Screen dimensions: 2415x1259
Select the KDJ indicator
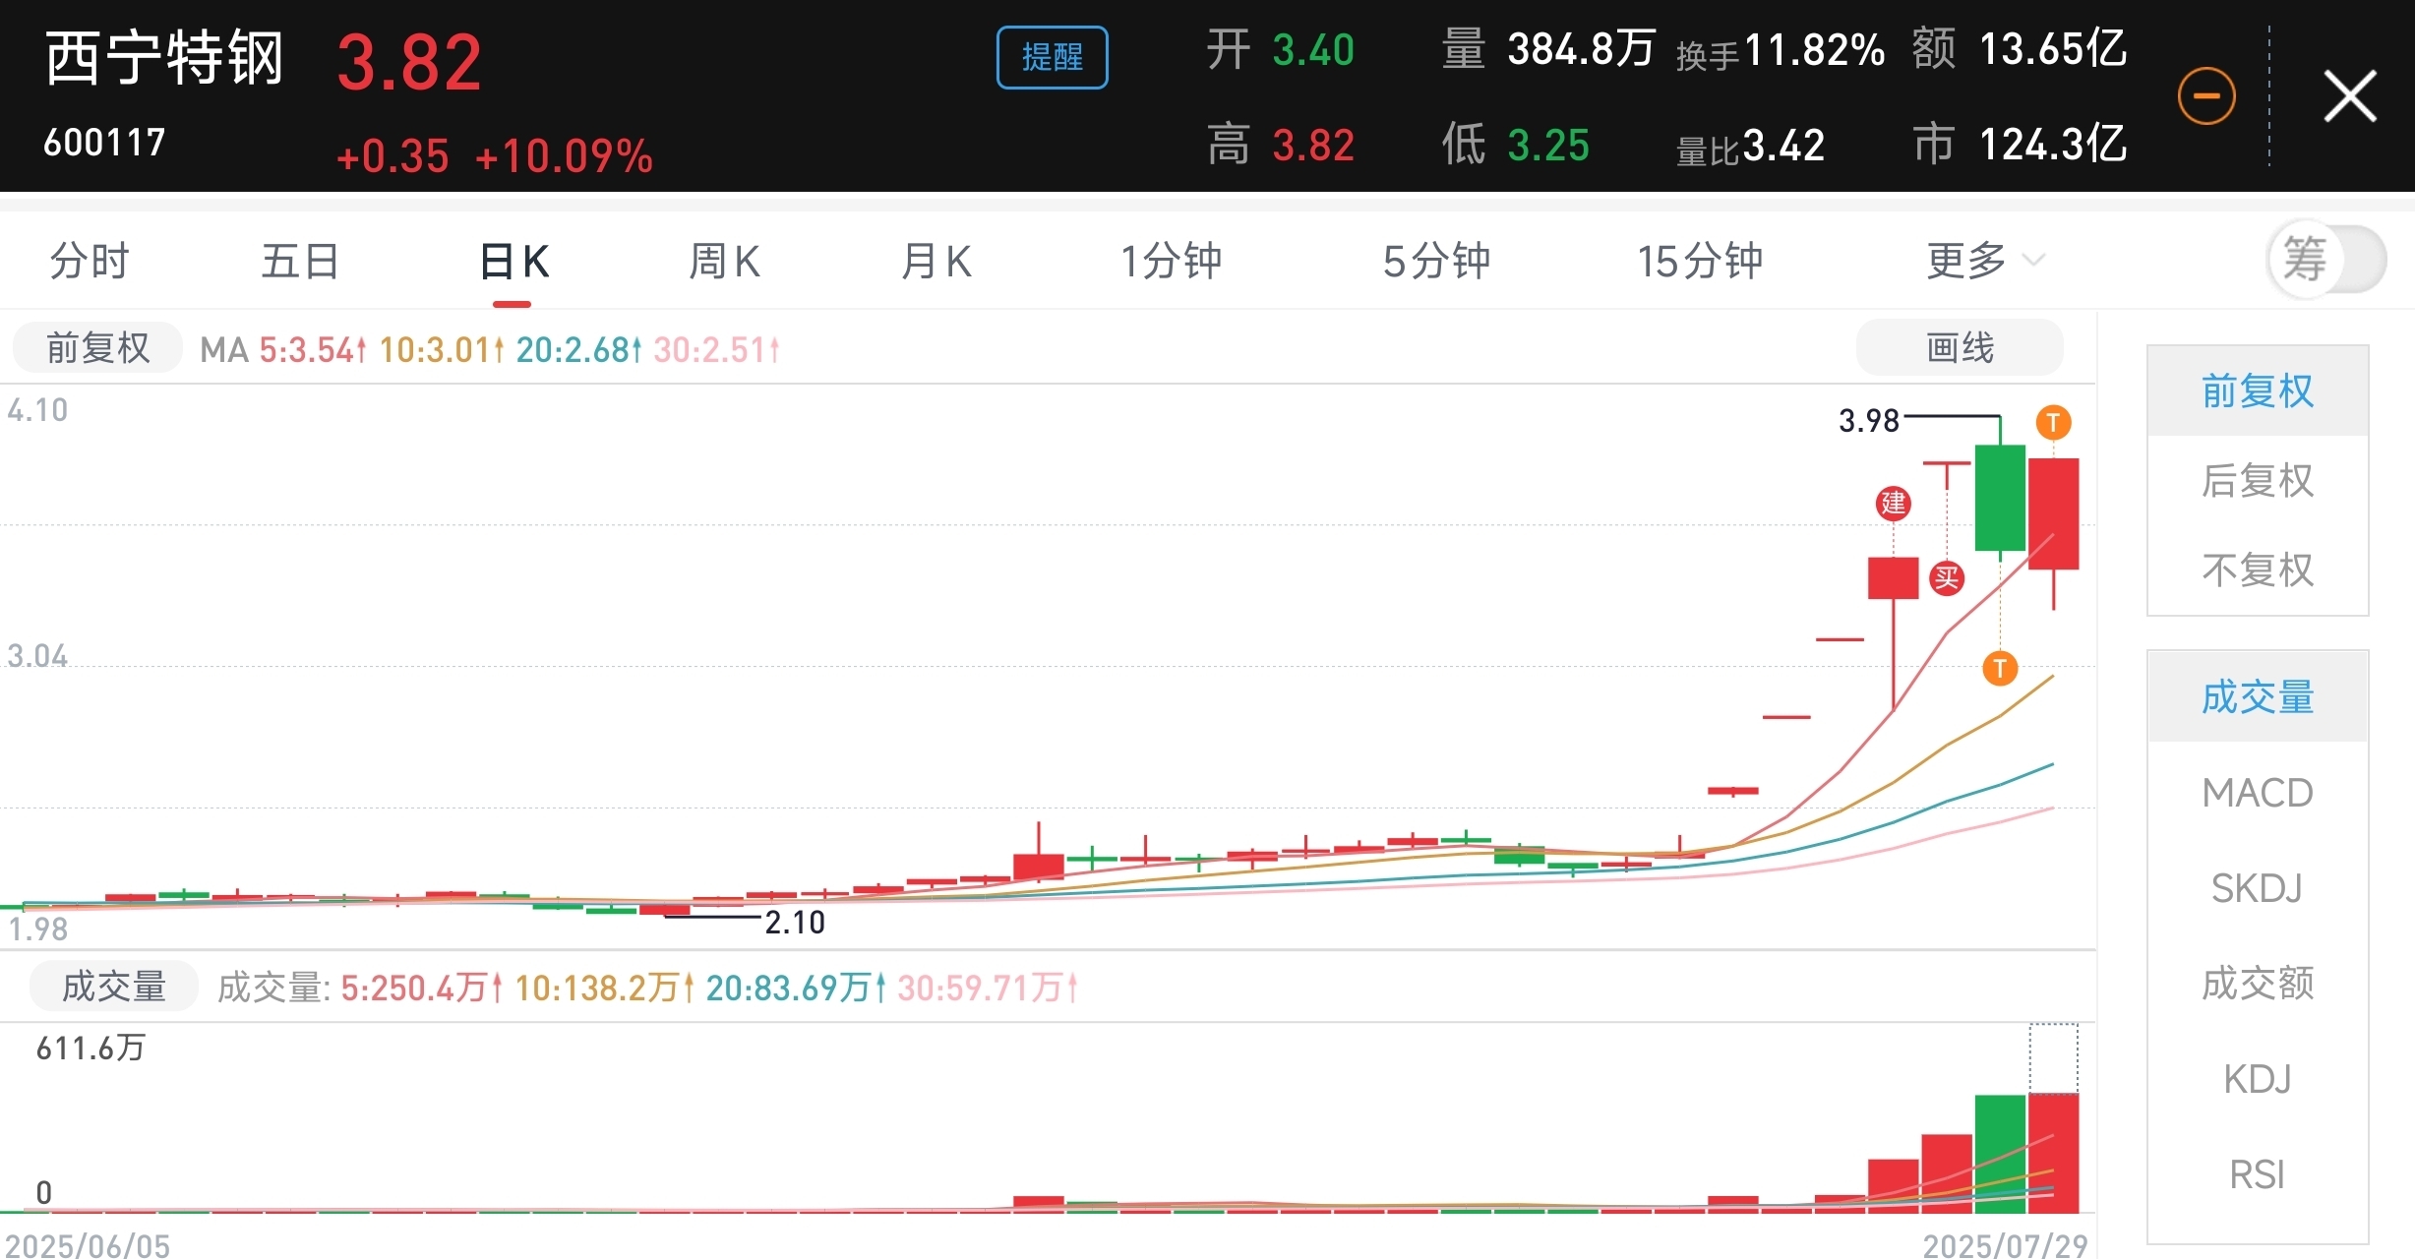[x=2258, y=1079]
